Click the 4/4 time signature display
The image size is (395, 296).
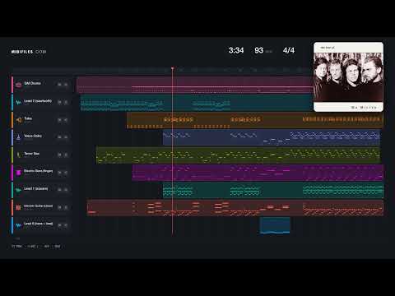289,50
